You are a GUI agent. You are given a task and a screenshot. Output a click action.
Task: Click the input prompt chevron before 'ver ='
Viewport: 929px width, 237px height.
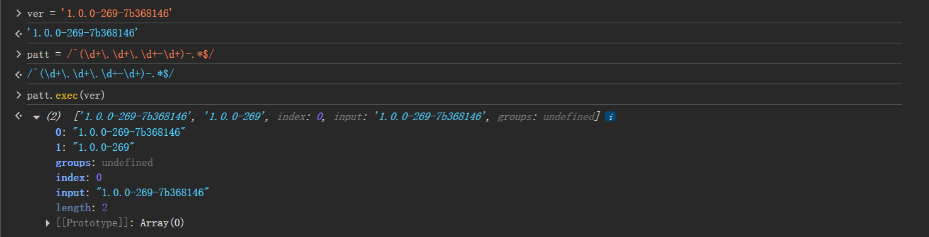tap(19, 14)
